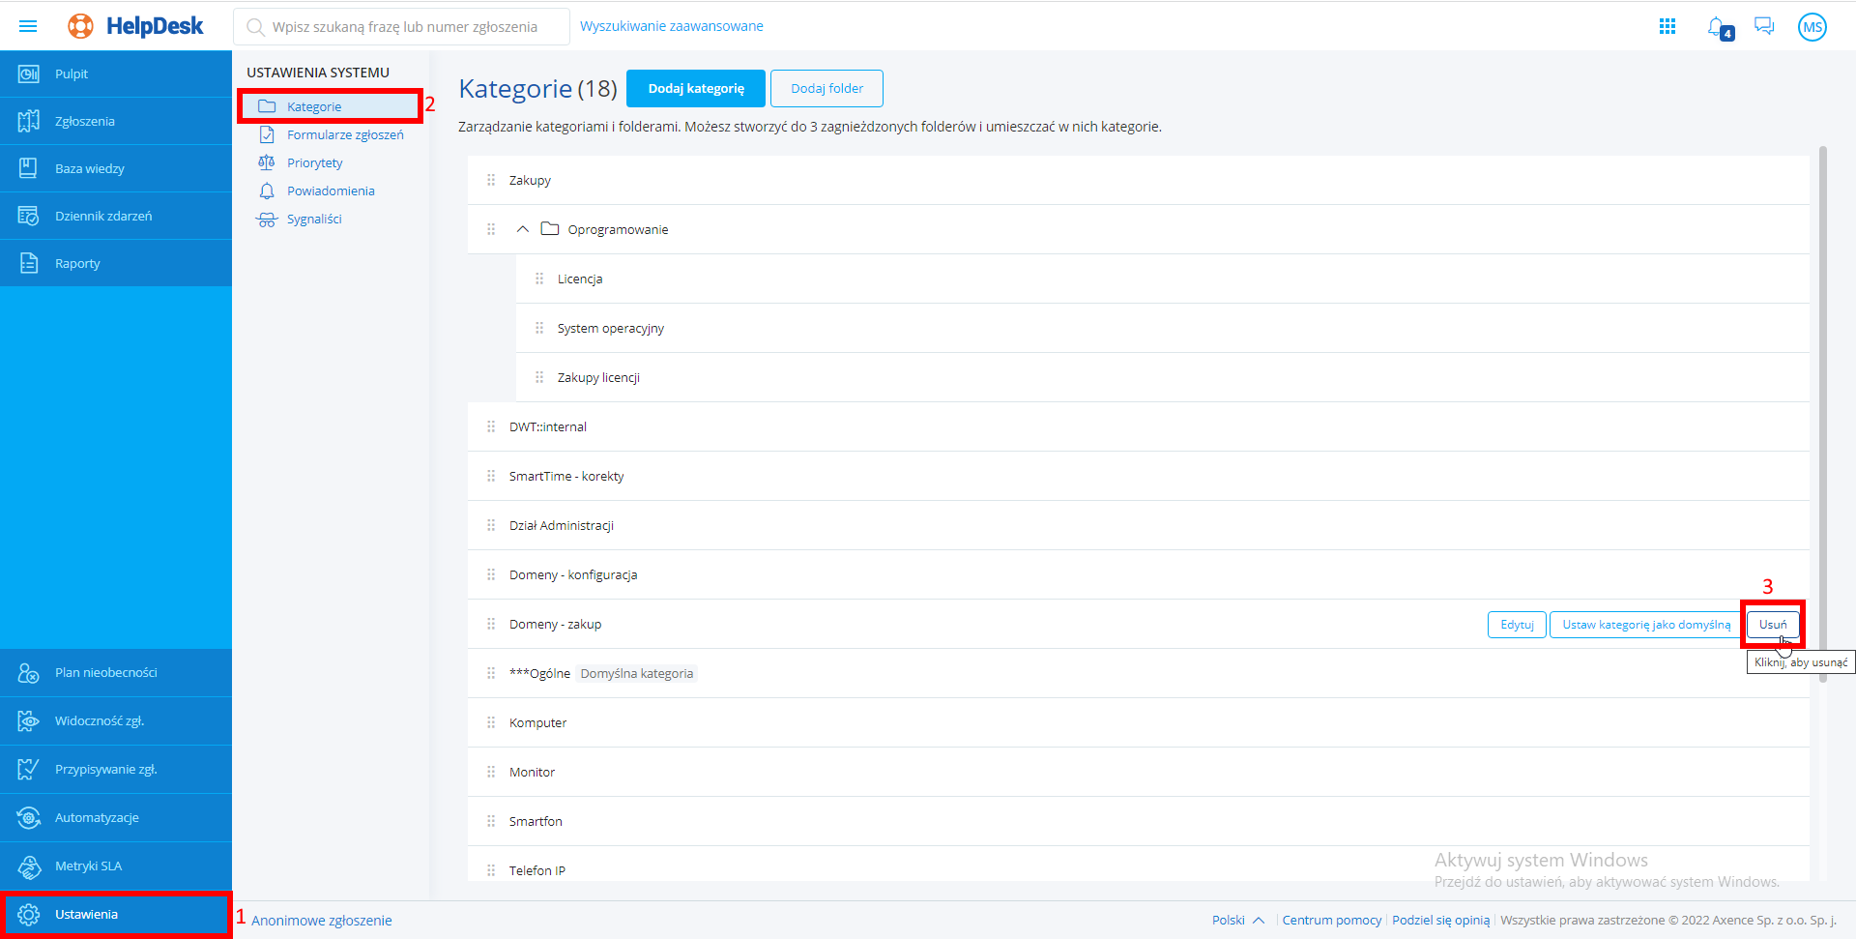Click drag handle of Licencja row
This screenshot has width=1856, height=939.
539,279
